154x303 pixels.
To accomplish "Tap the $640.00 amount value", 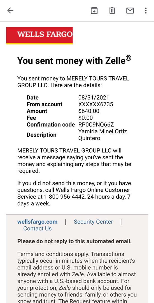I will pos(89,111).
